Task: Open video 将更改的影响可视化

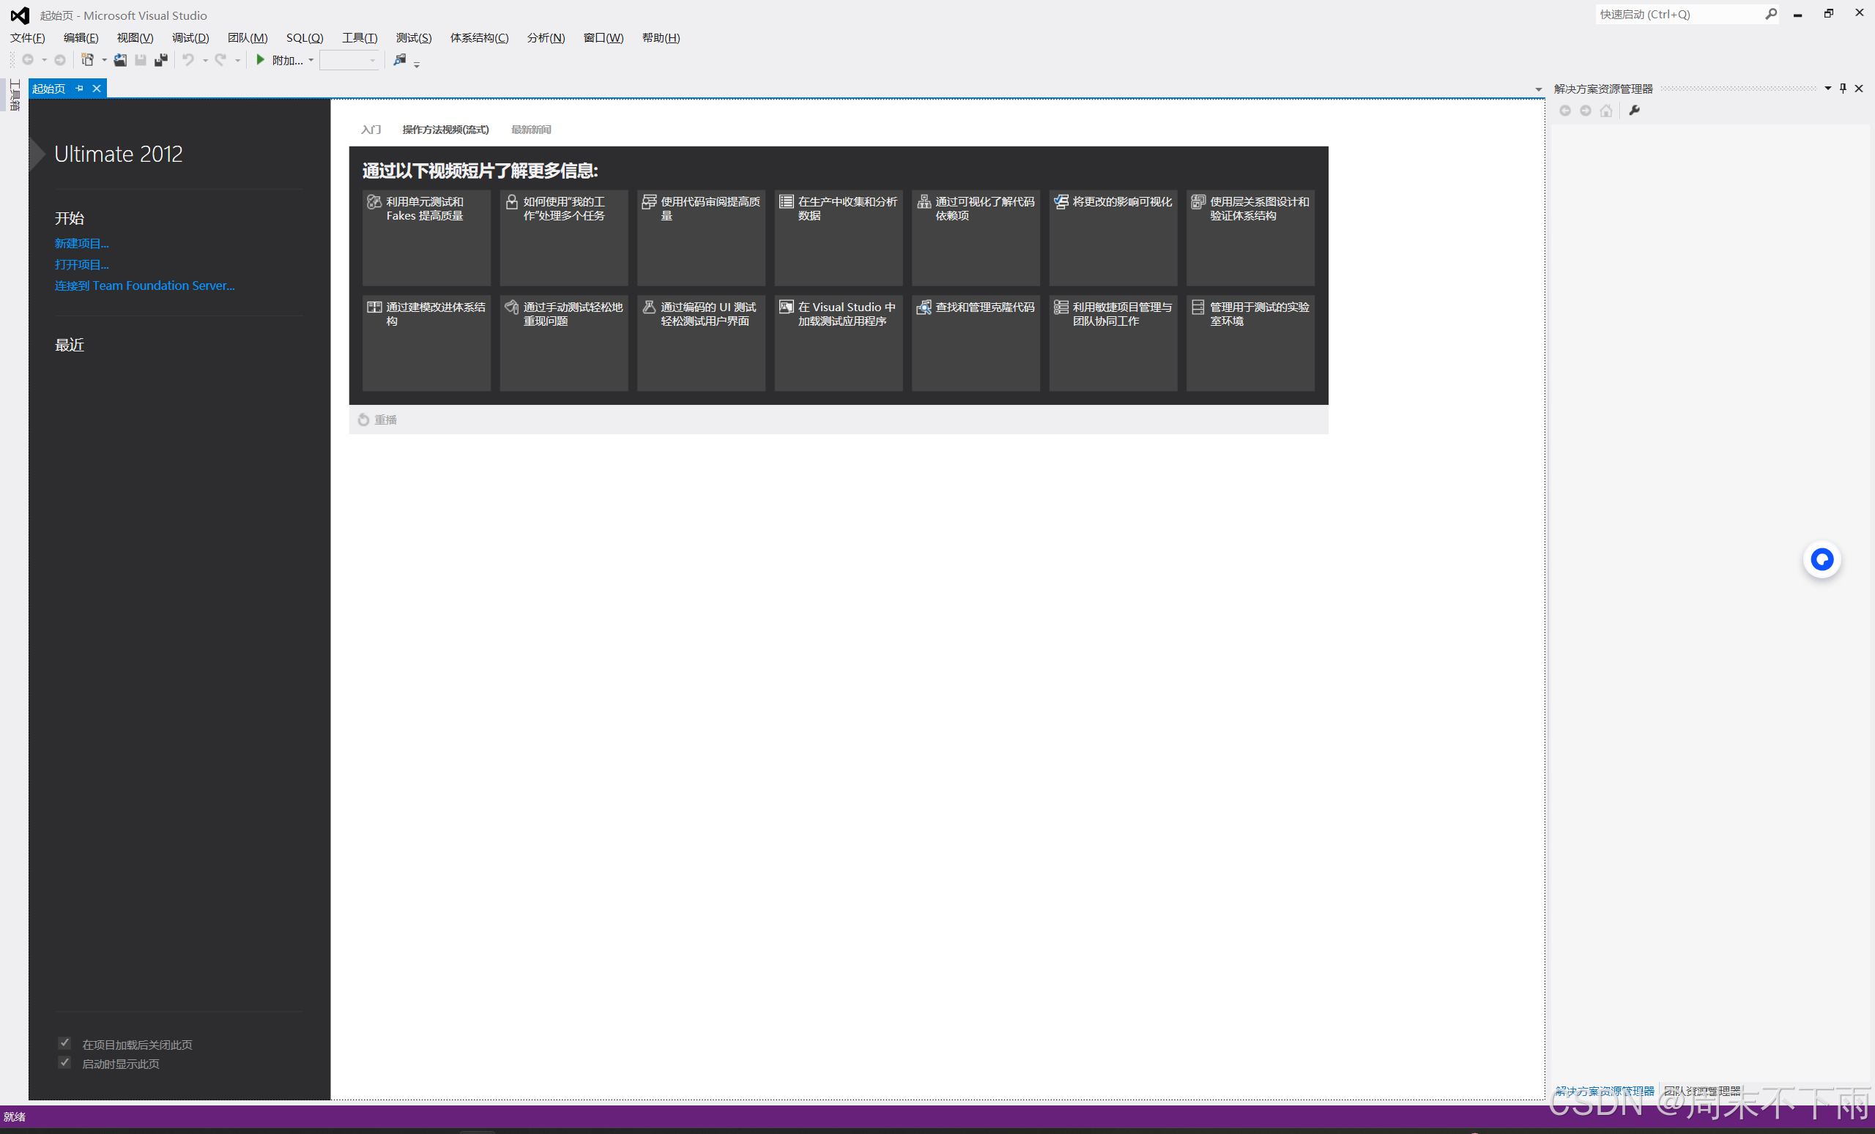Action: (1113, 238)
